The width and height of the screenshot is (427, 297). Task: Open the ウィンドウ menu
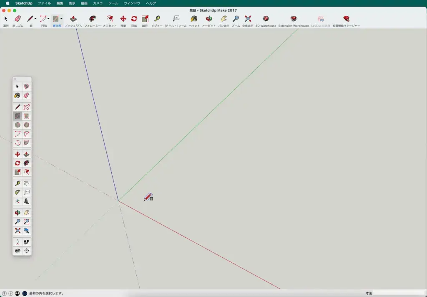click(132, 3)
